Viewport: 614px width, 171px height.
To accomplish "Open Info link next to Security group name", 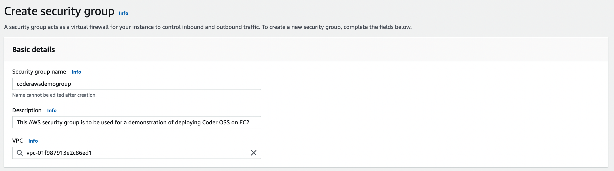I will (x=76, y=72).
